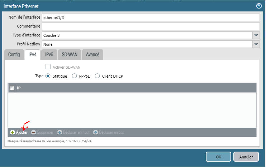Image resolution: width=266 pixels, height=167 pixels.
Task: Open the Avancé tab
Action: (x=92, y=55)
